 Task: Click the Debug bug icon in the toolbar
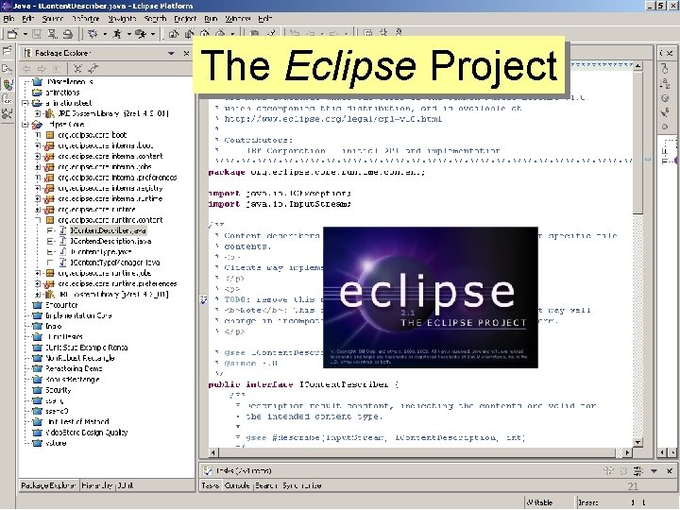pos(93,33)
